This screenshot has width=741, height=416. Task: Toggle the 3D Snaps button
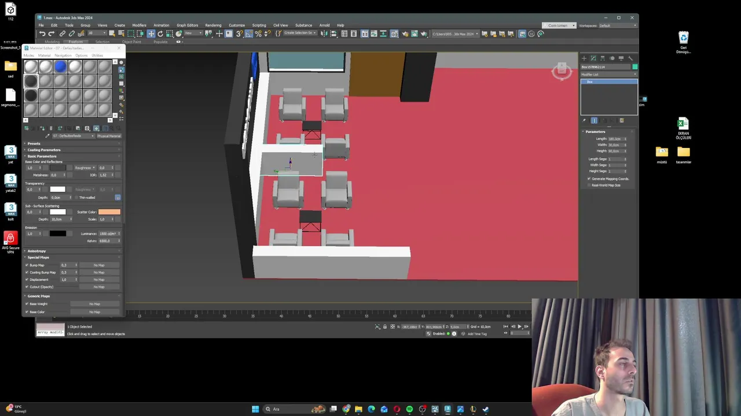[x=239, y=34]
